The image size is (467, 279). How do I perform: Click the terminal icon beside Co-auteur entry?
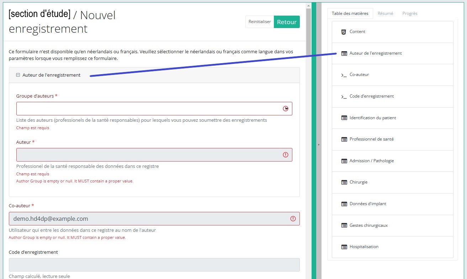(x=344, y=75)
